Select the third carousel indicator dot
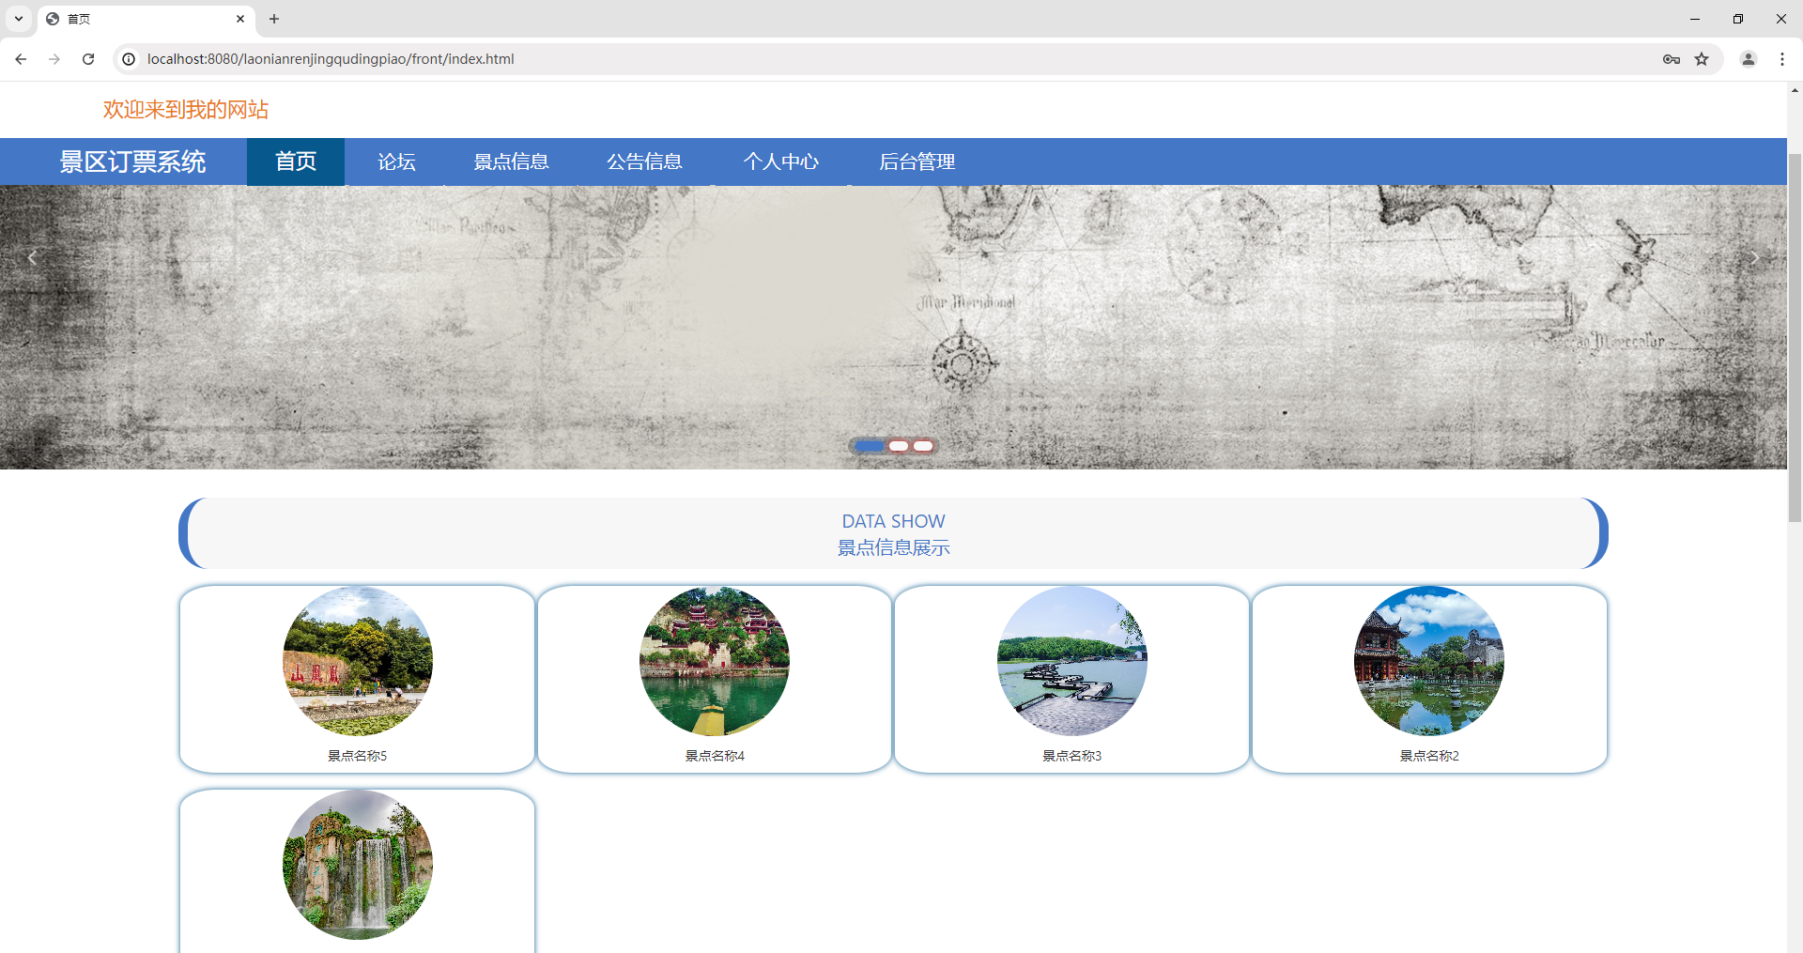The width and height of the screenshot is (1803, 953). click(x=923, y=446)
